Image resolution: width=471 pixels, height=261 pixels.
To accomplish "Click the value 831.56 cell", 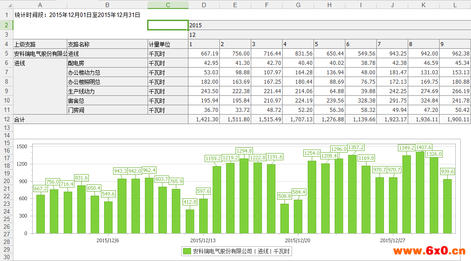I will coord(298,54).
